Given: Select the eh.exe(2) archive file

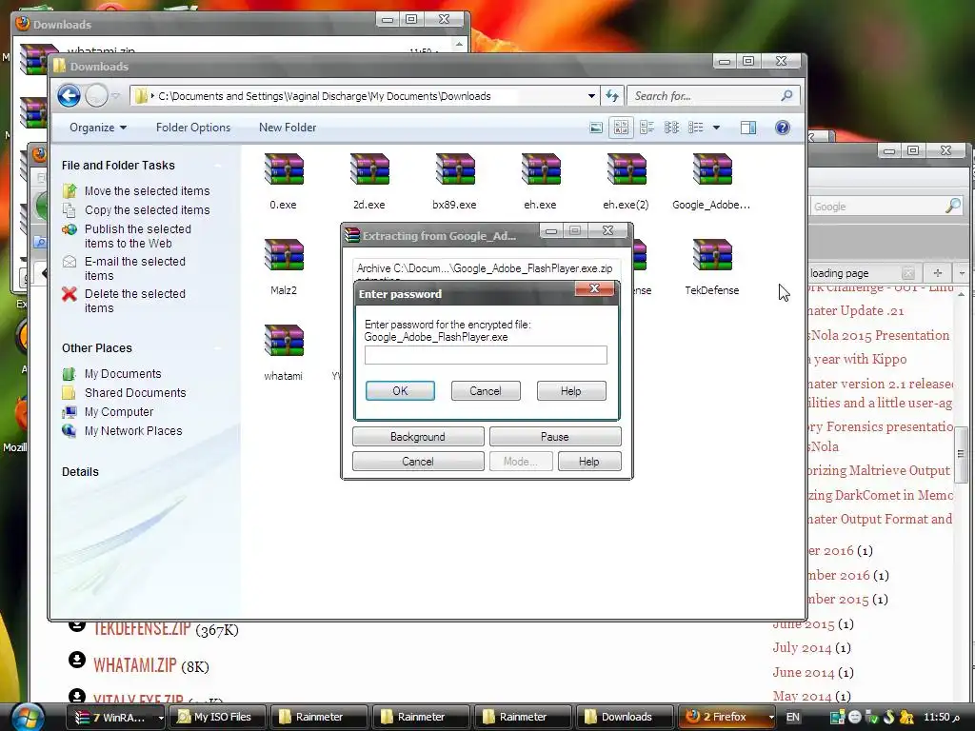Looking at the screenshot, I should pos(627,182).
